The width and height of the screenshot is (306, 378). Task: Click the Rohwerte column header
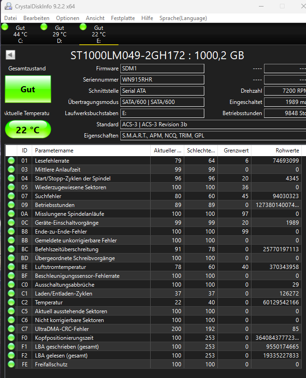[x=277, y=151]
